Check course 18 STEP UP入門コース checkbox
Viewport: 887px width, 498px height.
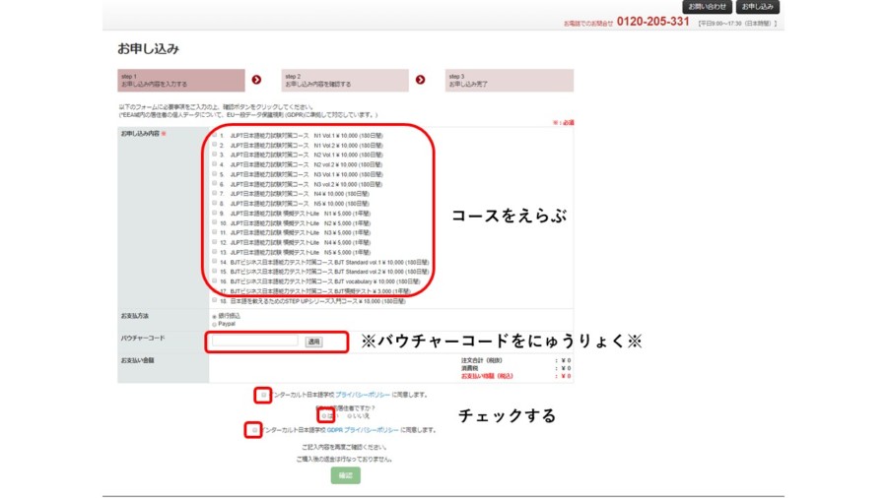(x=215, y=301)
